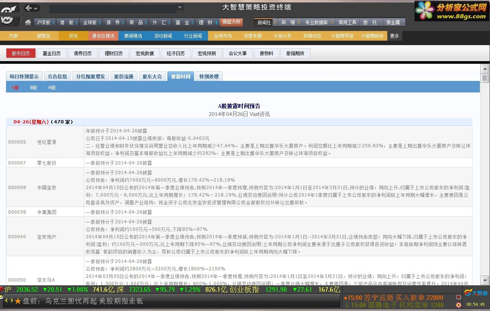Click the red square icon by ticker

459,297
